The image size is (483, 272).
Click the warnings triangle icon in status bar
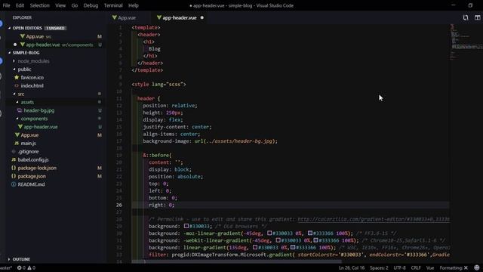point(29,267)
